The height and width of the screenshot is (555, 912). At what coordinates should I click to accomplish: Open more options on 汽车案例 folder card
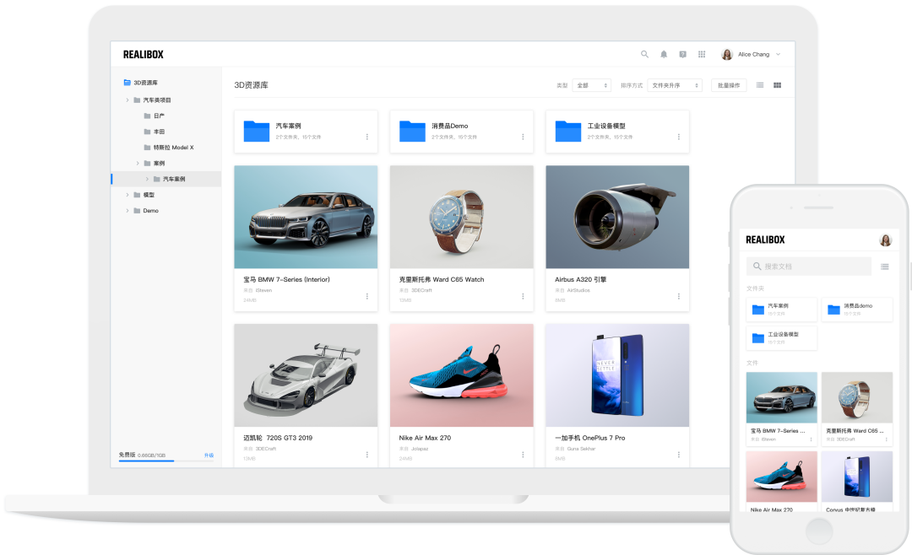click(x=367, y=137)
